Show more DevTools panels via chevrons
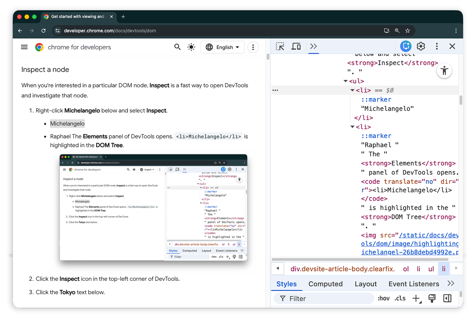 point(314,47)
